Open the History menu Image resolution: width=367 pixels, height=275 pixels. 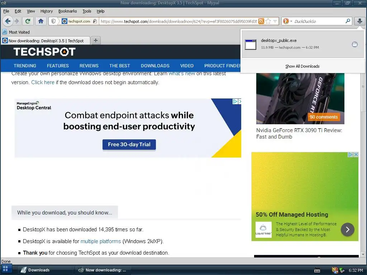[47, 11]
